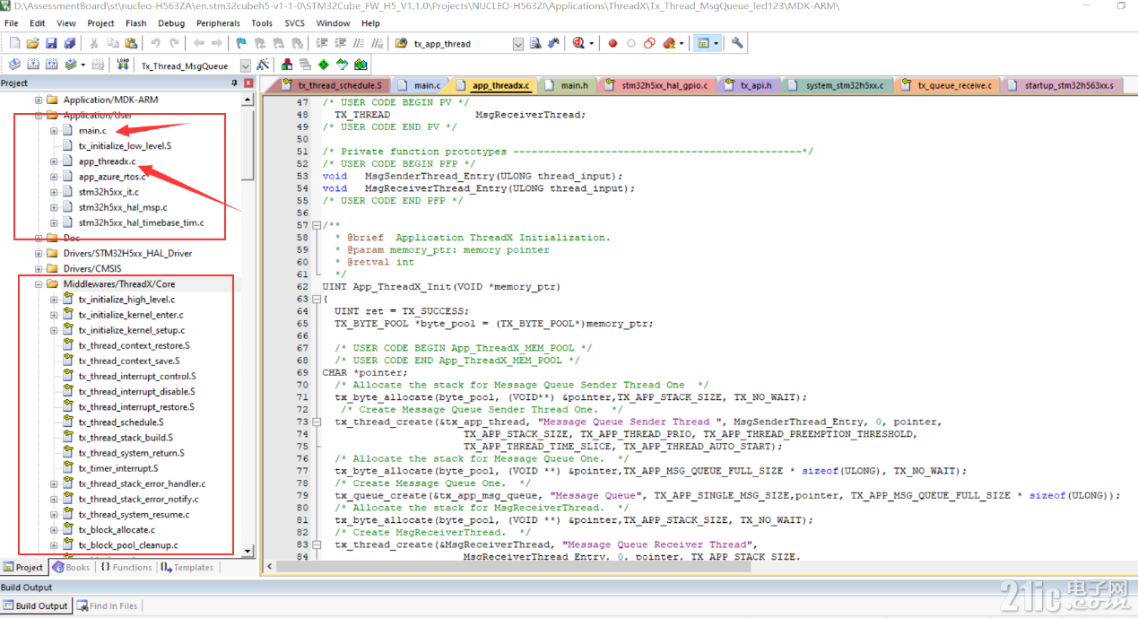Select stm32h5xx_it.c in the project tree
This screenshot has height=618, width=1138.
pos(108,192)
